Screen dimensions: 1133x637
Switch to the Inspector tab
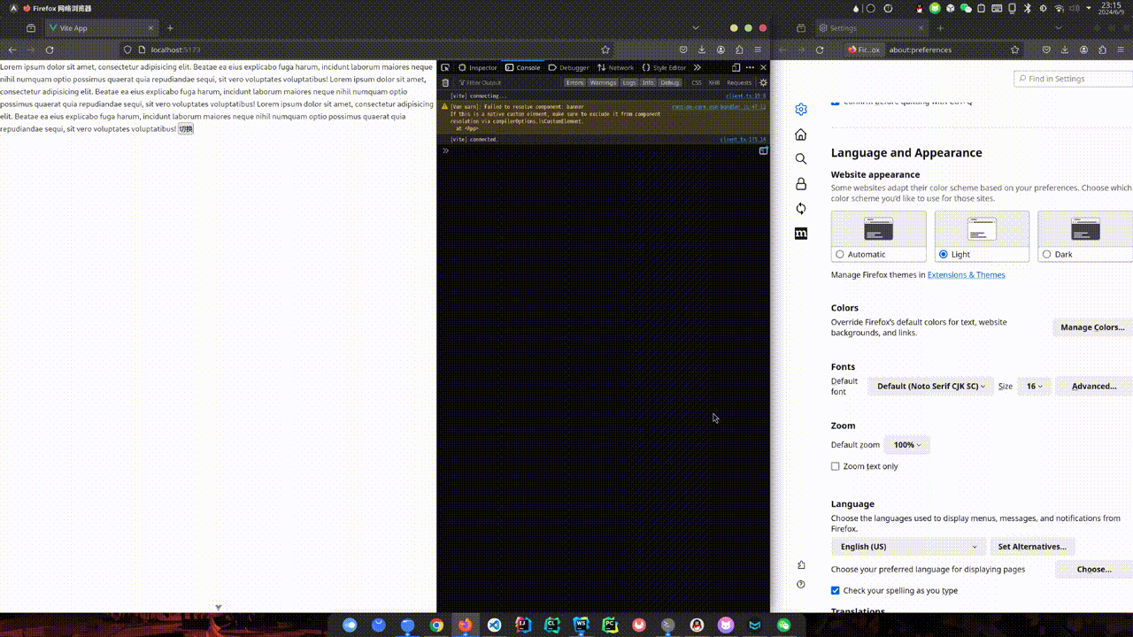[x=478, y=67]
